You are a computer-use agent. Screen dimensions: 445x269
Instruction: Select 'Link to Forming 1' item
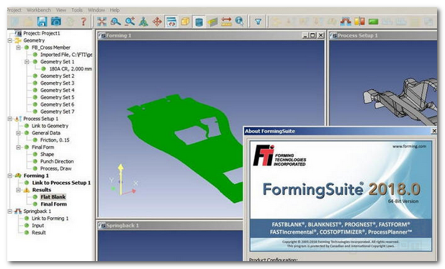click(x=50, y=218)
